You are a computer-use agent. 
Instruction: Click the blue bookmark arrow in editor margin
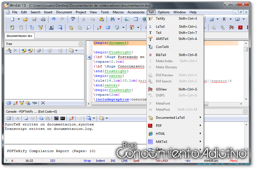[x=89, y=57]
